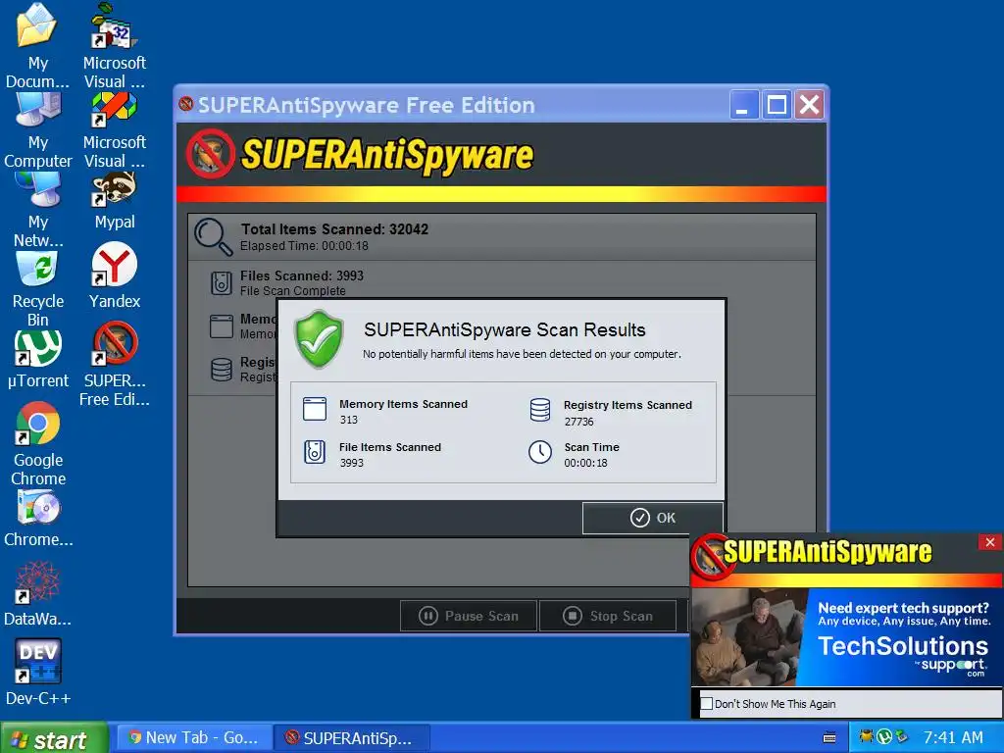The height and width of the screenshot is (753, 1004).
Task: Click the No potentially harmful items message
Action: 522,354
